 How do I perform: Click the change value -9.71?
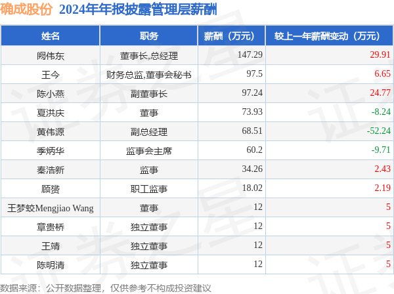point(381,150)
